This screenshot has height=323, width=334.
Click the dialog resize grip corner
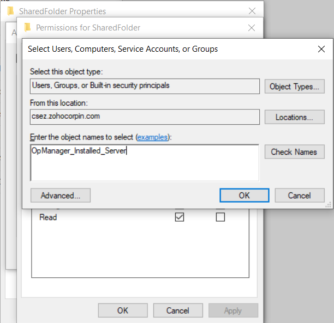pos(329,205)
